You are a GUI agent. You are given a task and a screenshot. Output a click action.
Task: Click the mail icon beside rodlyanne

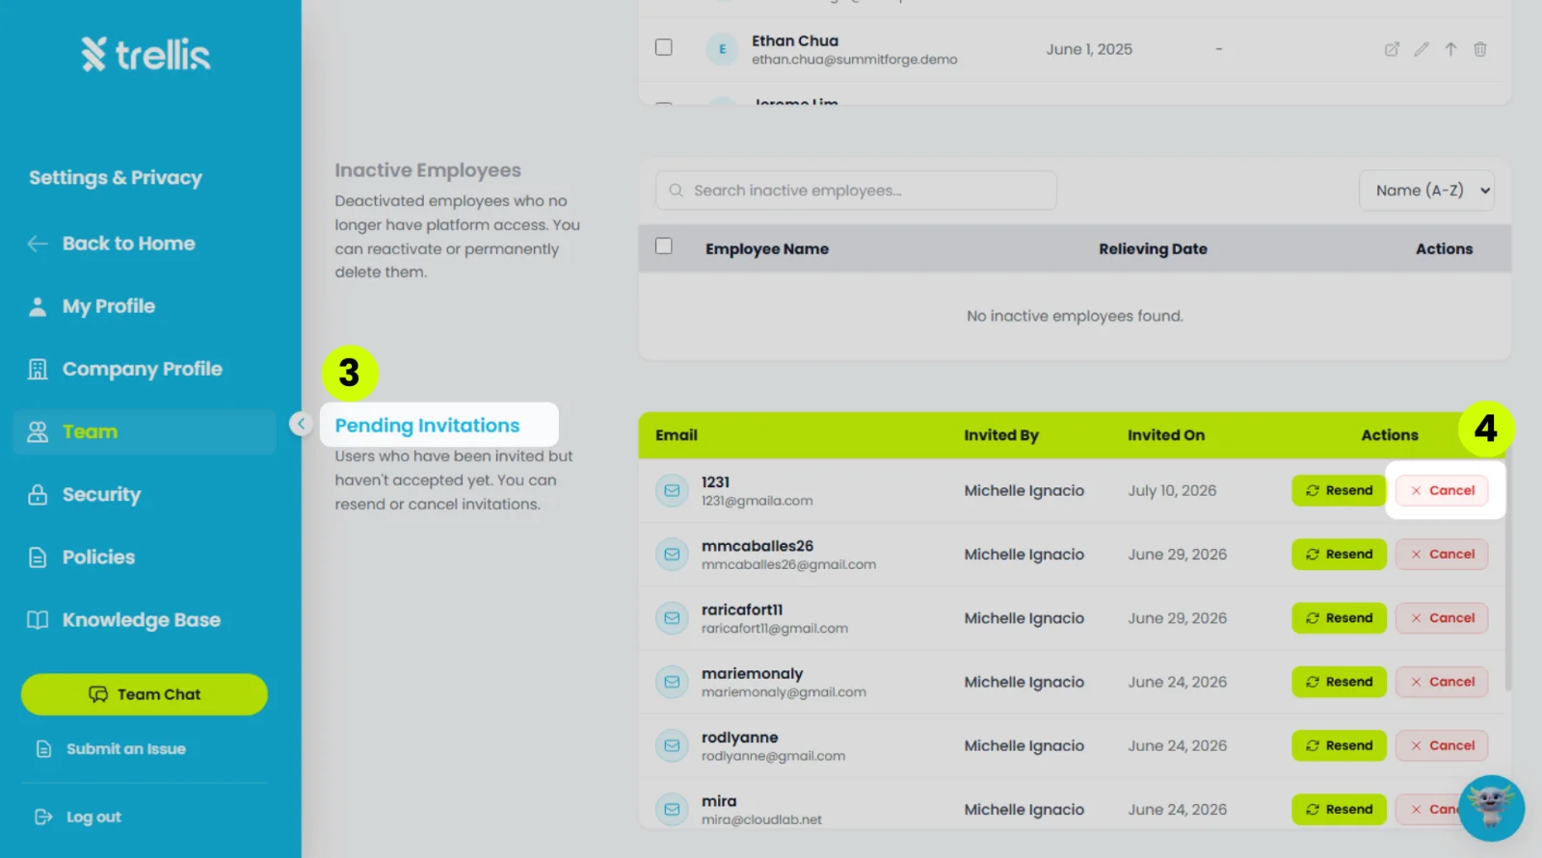coord(672,745)
